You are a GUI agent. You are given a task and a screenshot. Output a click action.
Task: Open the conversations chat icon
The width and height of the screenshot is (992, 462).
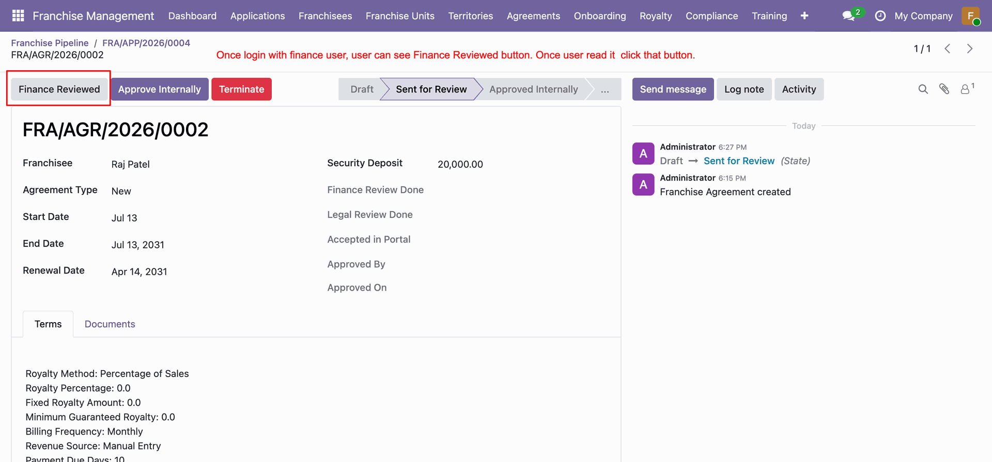click(x=848, y=16)
